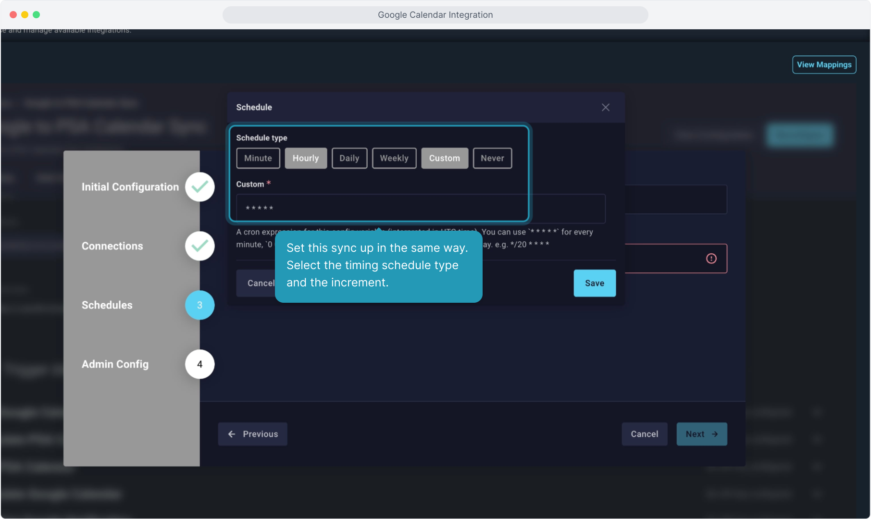Open View Mappings
Viewport: 871px width, 519px height.
[824, 65]
